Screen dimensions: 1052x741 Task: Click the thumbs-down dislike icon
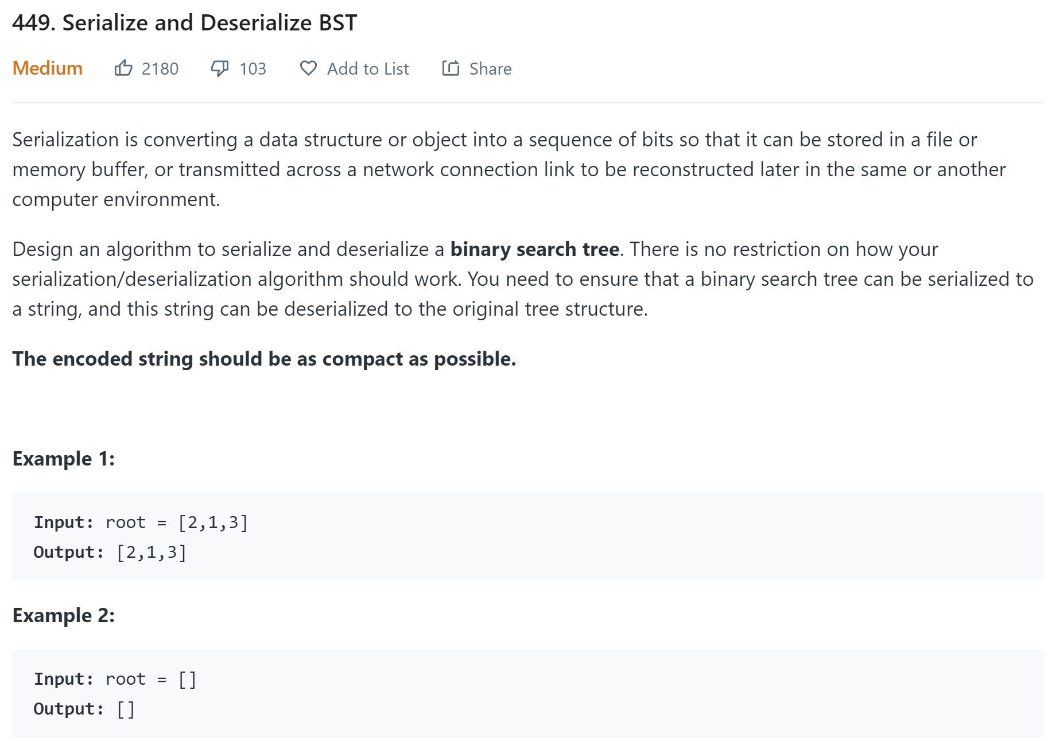click(x=219, y=68)
